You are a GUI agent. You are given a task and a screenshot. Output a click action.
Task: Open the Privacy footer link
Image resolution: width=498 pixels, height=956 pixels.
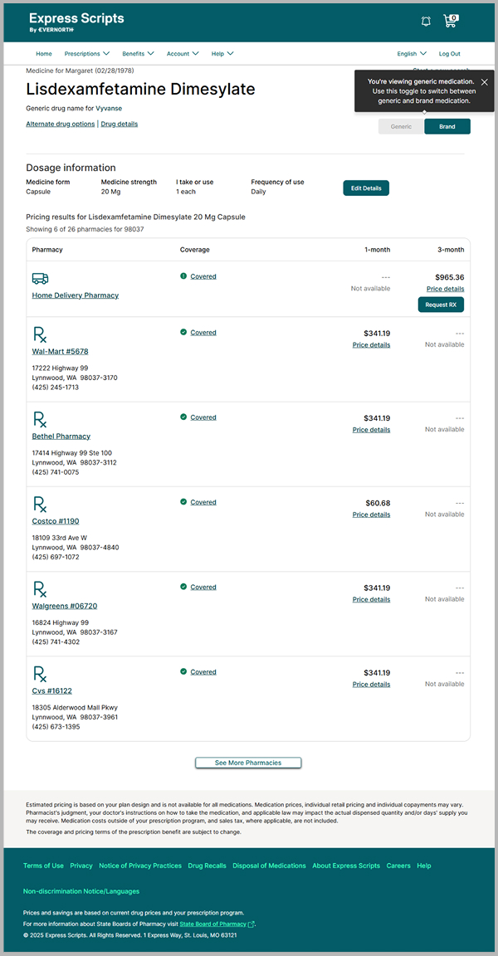81,866
